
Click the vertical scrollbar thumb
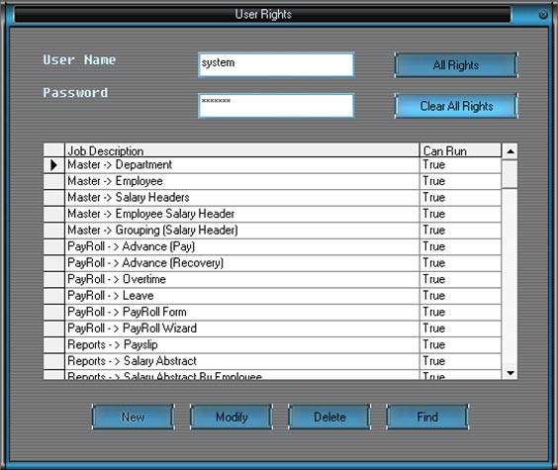(x=510, y=174)
